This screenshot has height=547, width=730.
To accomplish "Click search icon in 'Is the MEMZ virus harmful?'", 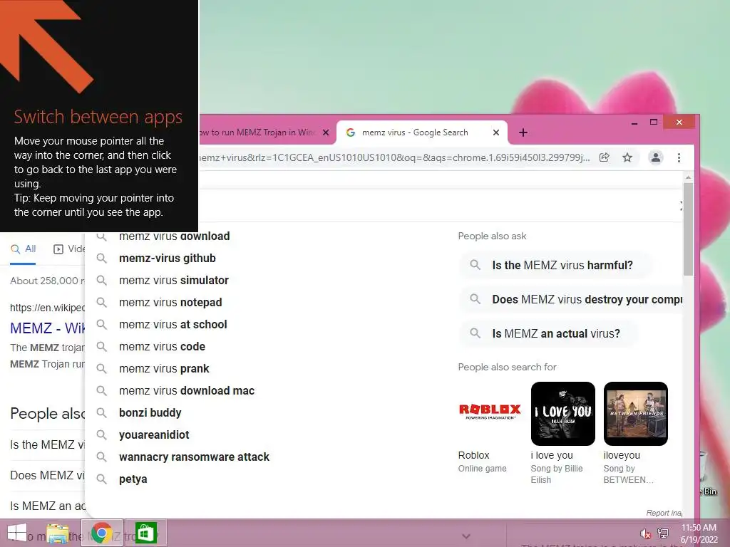I will [x=475, y=265].
